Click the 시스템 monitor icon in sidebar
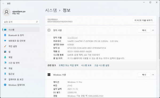The height and width of the screenshot is (98, 160). click(x=5, y=30)
